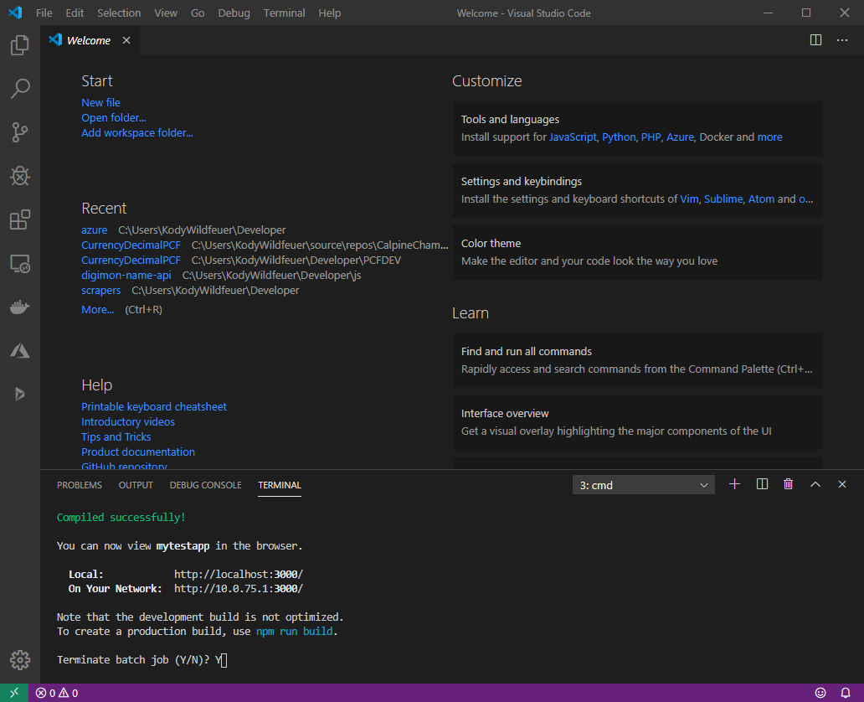Open recent scrapers folder
This screenshot has height=702, width=864.
tap(100, 290)
